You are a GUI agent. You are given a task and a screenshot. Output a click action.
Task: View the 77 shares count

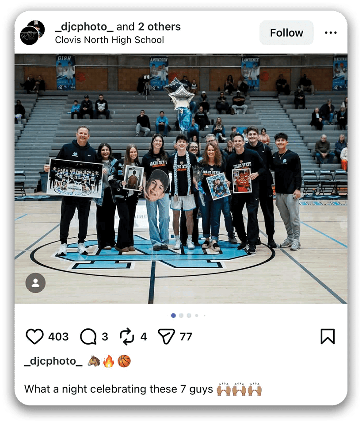click(186, 337)
